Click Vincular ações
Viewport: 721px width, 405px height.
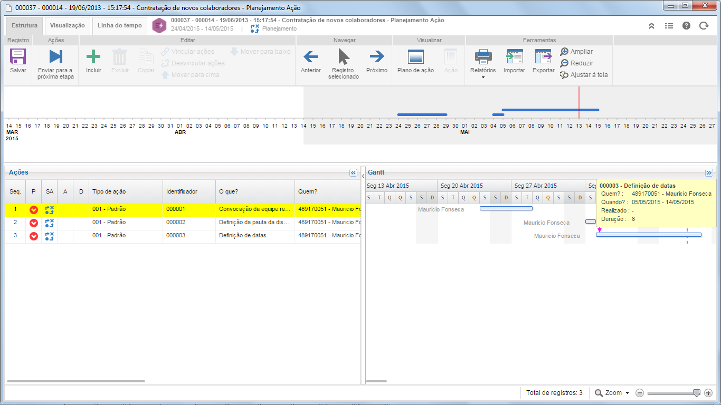187,52
